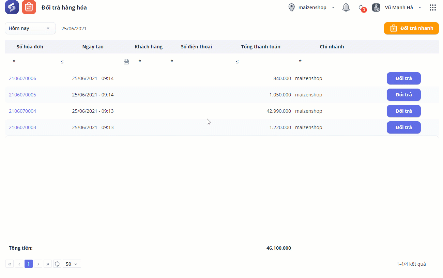Sort by the Số điện thoại column header
443x278 pixels.
click(196, 47)
